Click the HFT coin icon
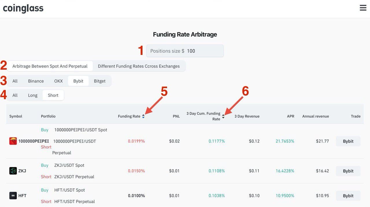Image resolution: width=370 pixels, height=207 pixels. pyautogui.click(x=13, y=196)
